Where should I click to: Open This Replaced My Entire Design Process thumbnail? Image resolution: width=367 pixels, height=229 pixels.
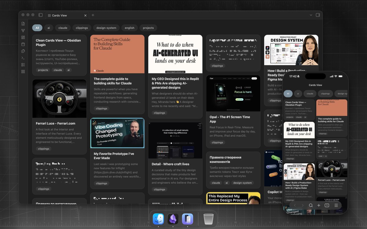233,198
